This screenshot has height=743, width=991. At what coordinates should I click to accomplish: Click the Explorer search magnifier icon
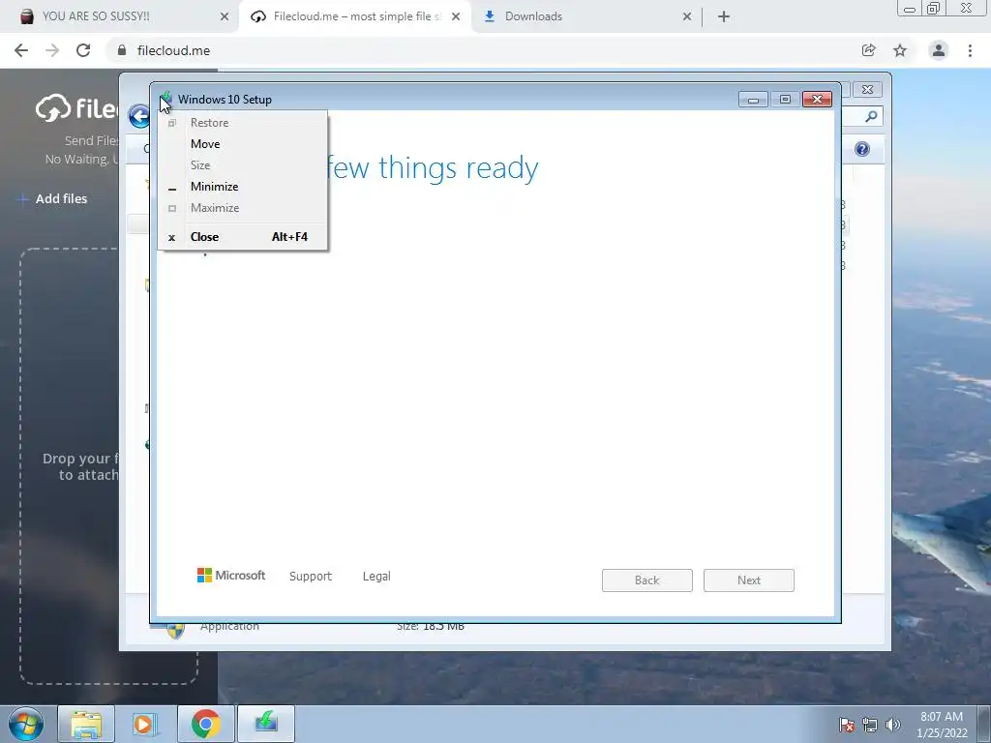pos(871,116)
